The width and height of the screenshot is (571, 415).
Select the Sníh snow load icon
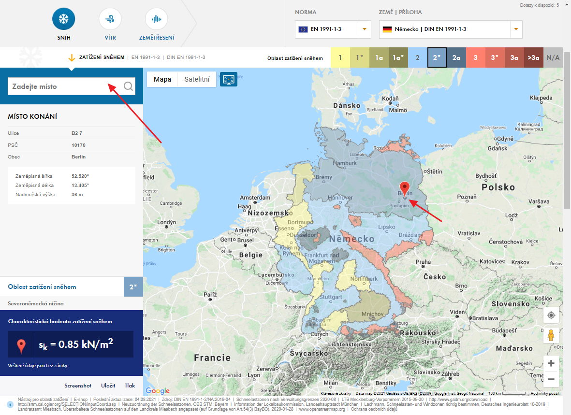(64, 19)
